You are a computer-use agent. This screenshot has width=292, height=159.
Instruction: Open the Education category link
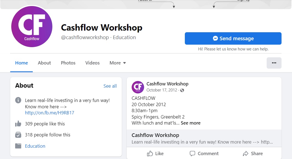click(35, 146)
